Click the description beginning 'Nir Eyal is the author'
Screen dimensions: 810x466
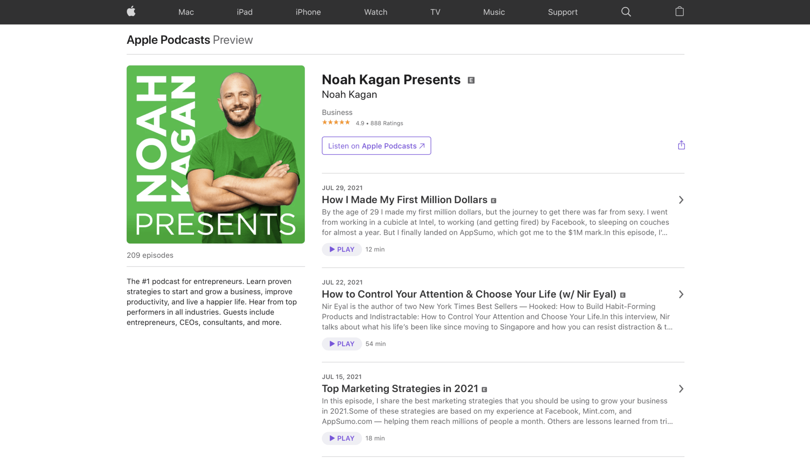[497, 317]
